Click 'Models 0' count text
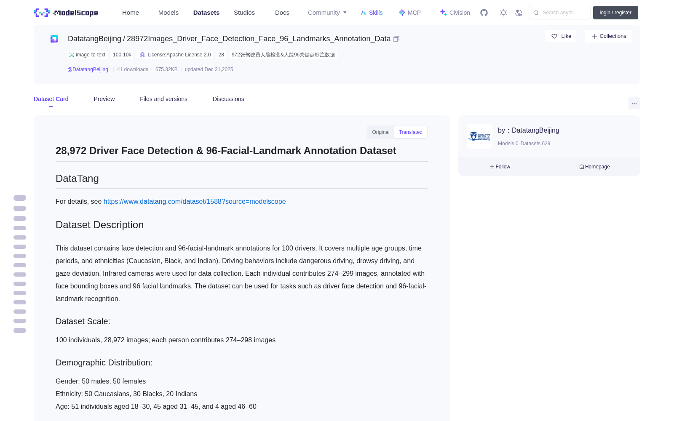674x421 pixels. click(508, 144)
